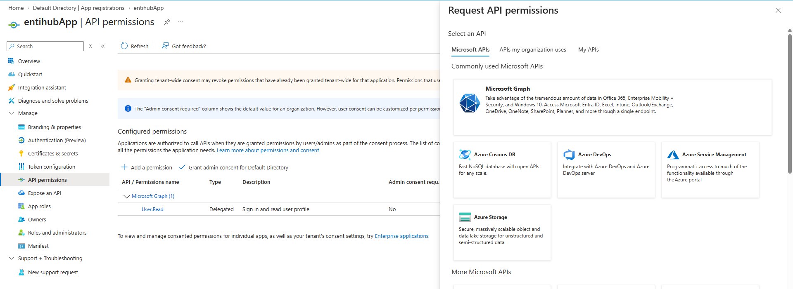Open Quickstart via its cloud icon

(x=11, y=74)
